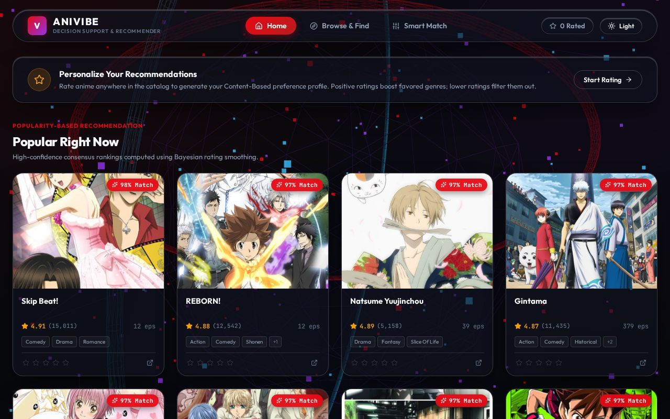This screenshot has height=419, width=670.
Task: Open Gintama poster thumbnail
Action: [582, 231]
